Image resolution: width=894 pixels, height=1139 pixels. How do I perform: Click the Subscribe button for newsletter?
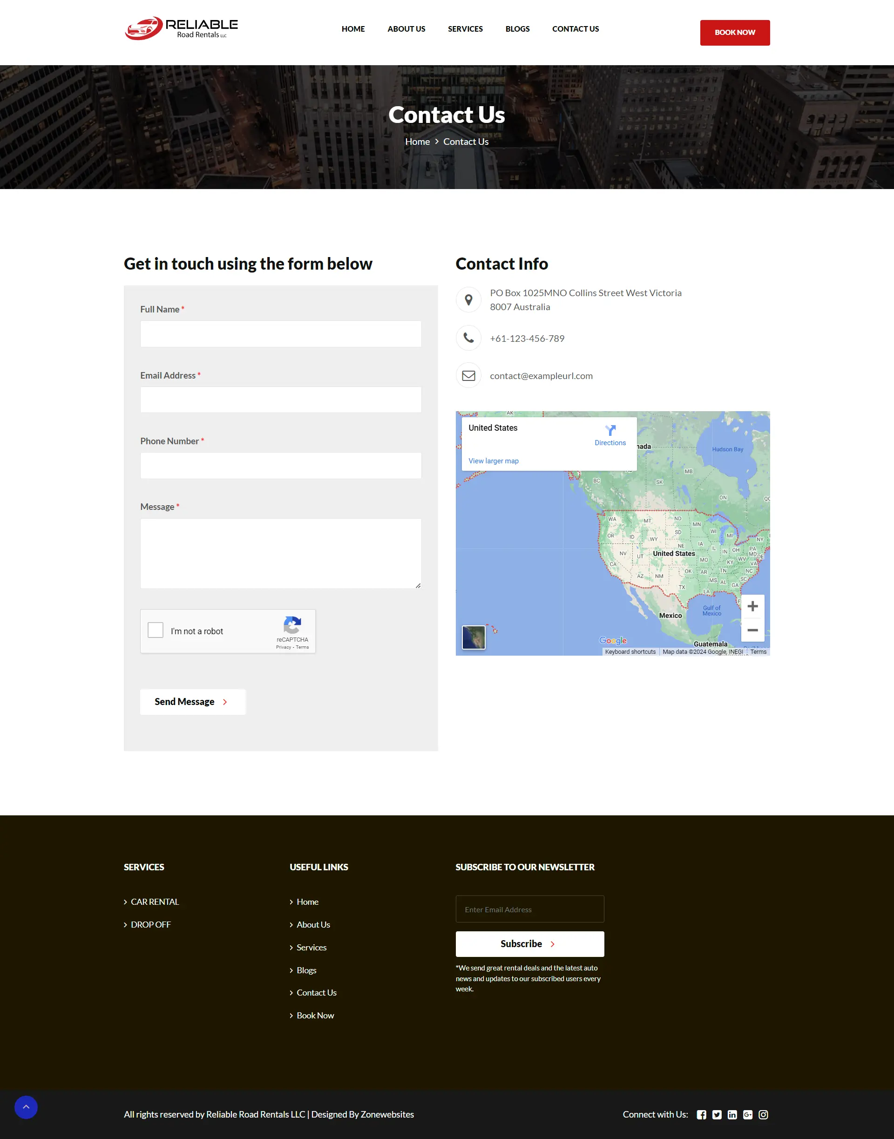530,944
